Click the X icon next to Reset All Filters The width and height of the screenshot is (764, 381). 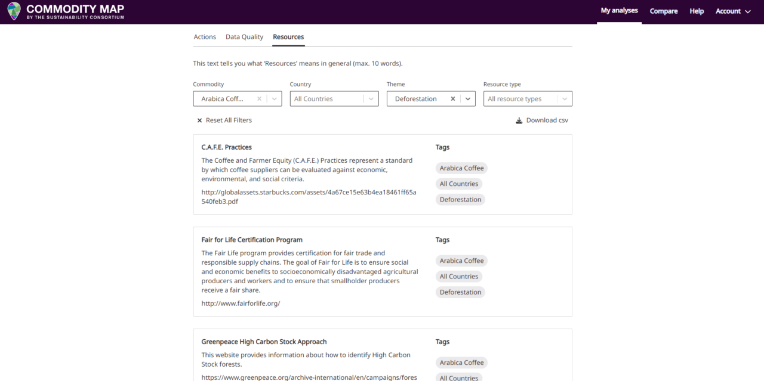point(199,120)
